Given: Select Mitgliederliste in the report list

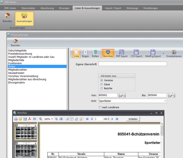Looking at the screenshot, I should pyautogui.click(x=37, y=60).
